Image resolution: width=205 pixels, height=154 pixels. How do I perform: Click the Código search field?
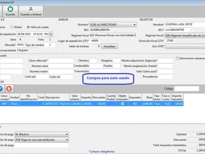click(x=187, y=89)
